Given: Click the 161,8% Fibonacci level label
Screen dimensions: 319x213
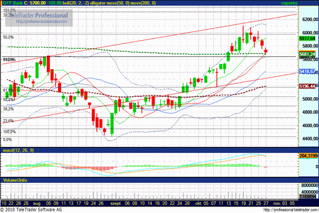Looking at the screenshot, I should click(9, 10).
